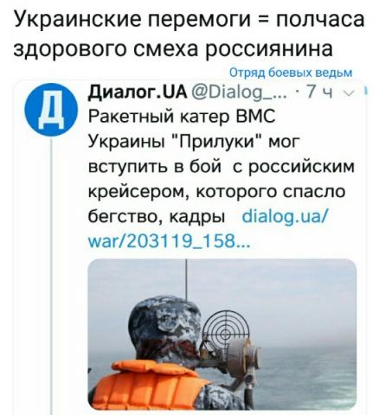Open the dialog.ua/ article link

point(285,217)
